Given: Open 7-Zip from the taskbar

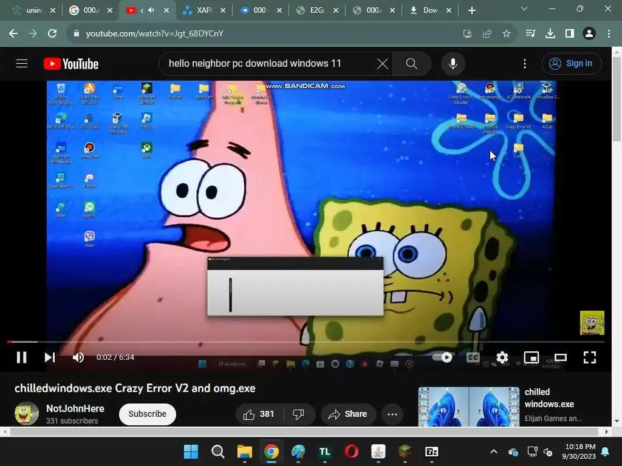Looking at the screenshot, I should tap(432, 451).
